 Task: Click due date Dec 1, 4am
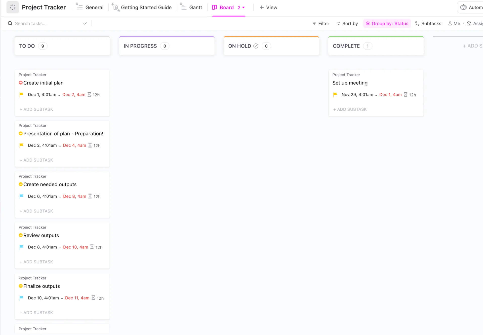(x=390, y=95)
